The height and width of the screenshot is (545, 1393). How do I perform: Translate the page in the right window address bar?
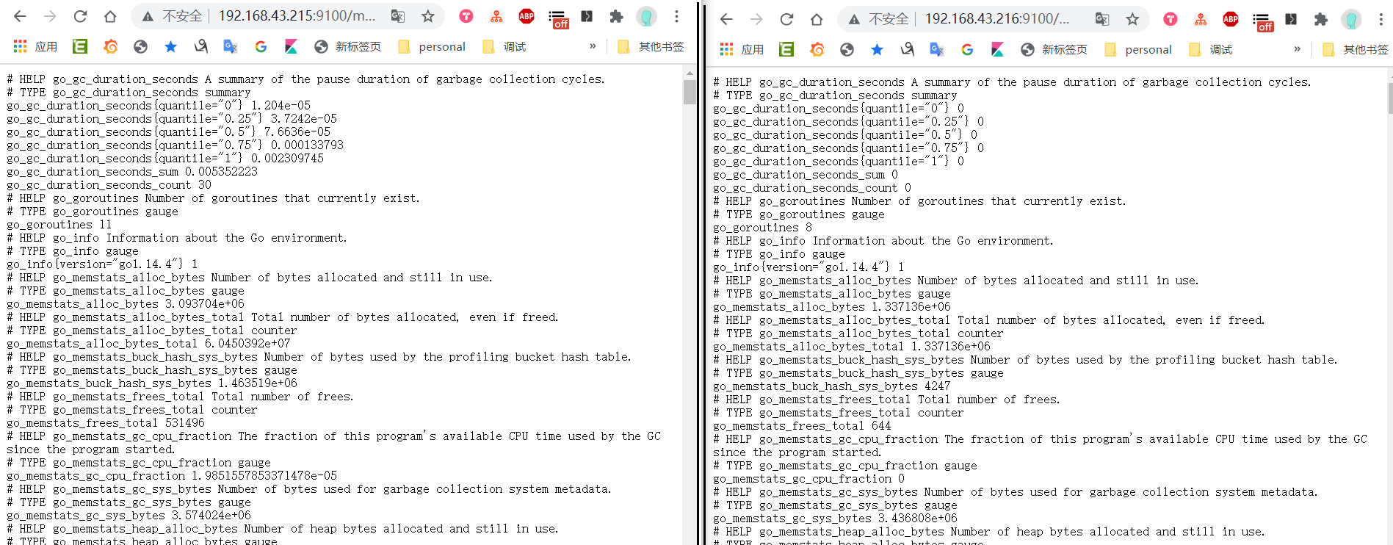[1102, 19]
